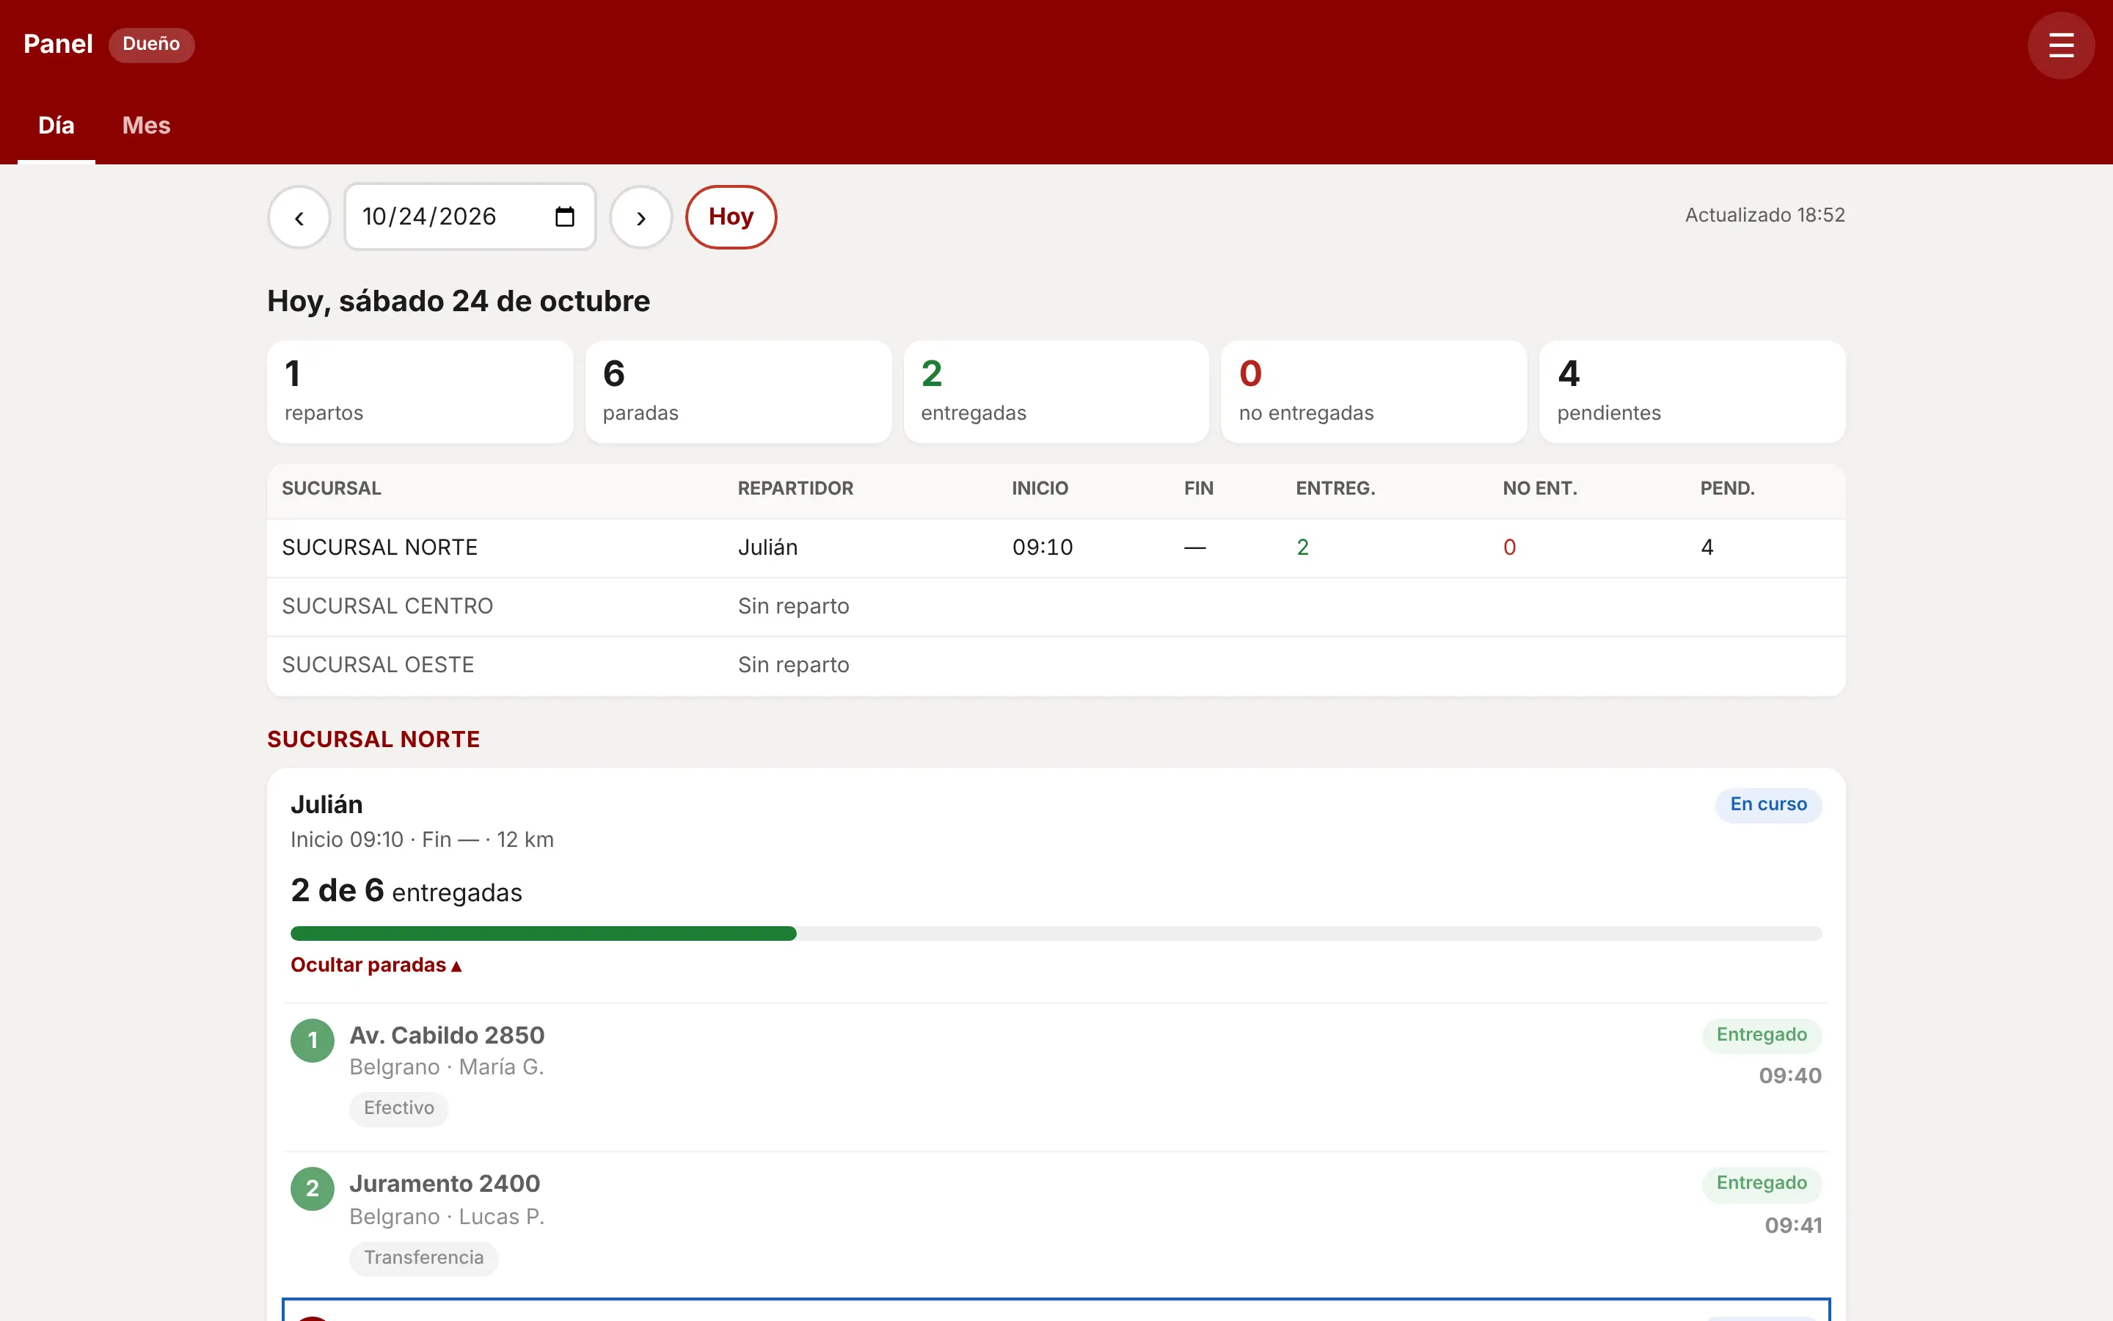Image resolution: width=2113 pixels, height=1321 pixels.
Task: Switch to the Mes tab
Action: click(x=147, y=125)
